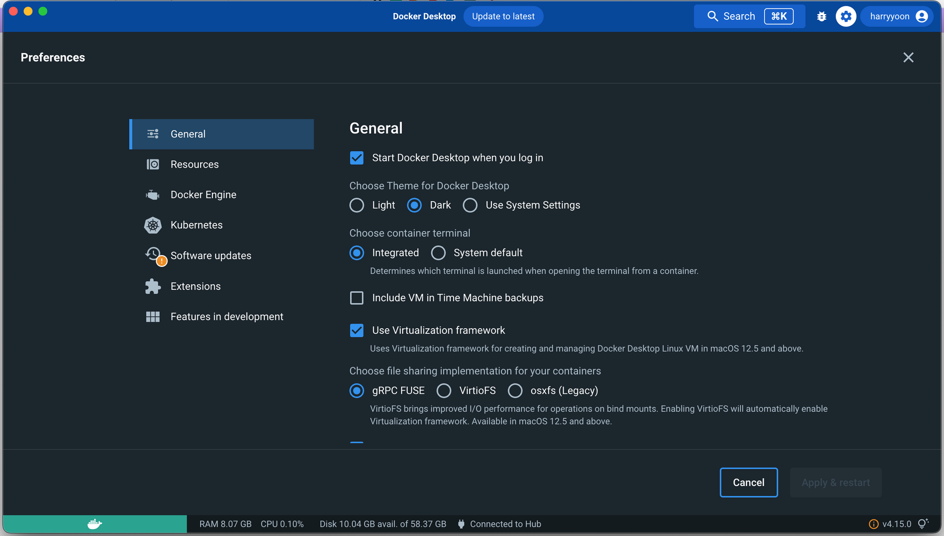Image resolution: width=944 pixels, height=536 pixels.
Task: Select System default container terminal
Action: click(x=438, y=253)
